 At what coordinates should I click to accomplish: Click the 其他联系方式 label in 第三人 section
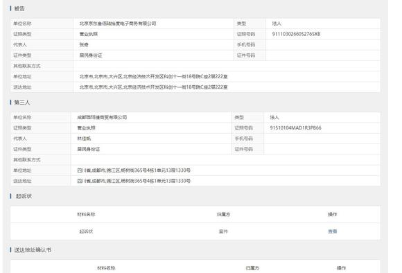27,159
